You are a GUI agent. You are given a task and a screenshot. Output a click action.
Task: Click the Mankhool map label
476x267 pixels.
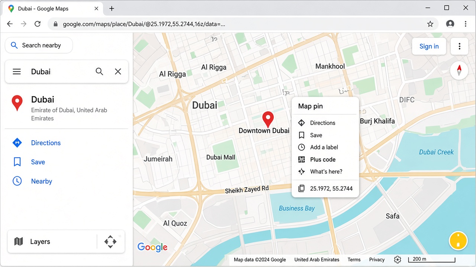[x=330, y=66]
